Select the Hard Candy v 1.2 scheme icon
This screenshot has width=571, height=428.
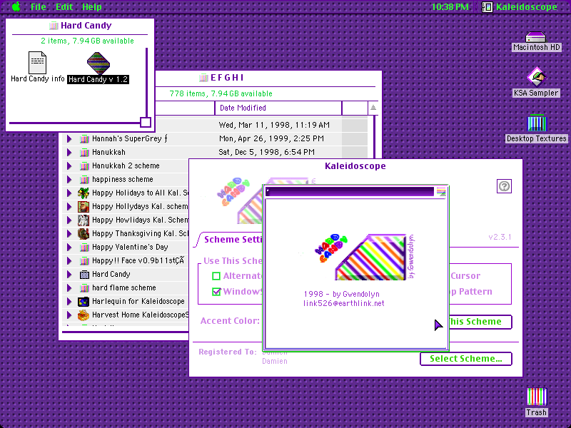pyautogui.click(x=98, y=63)
